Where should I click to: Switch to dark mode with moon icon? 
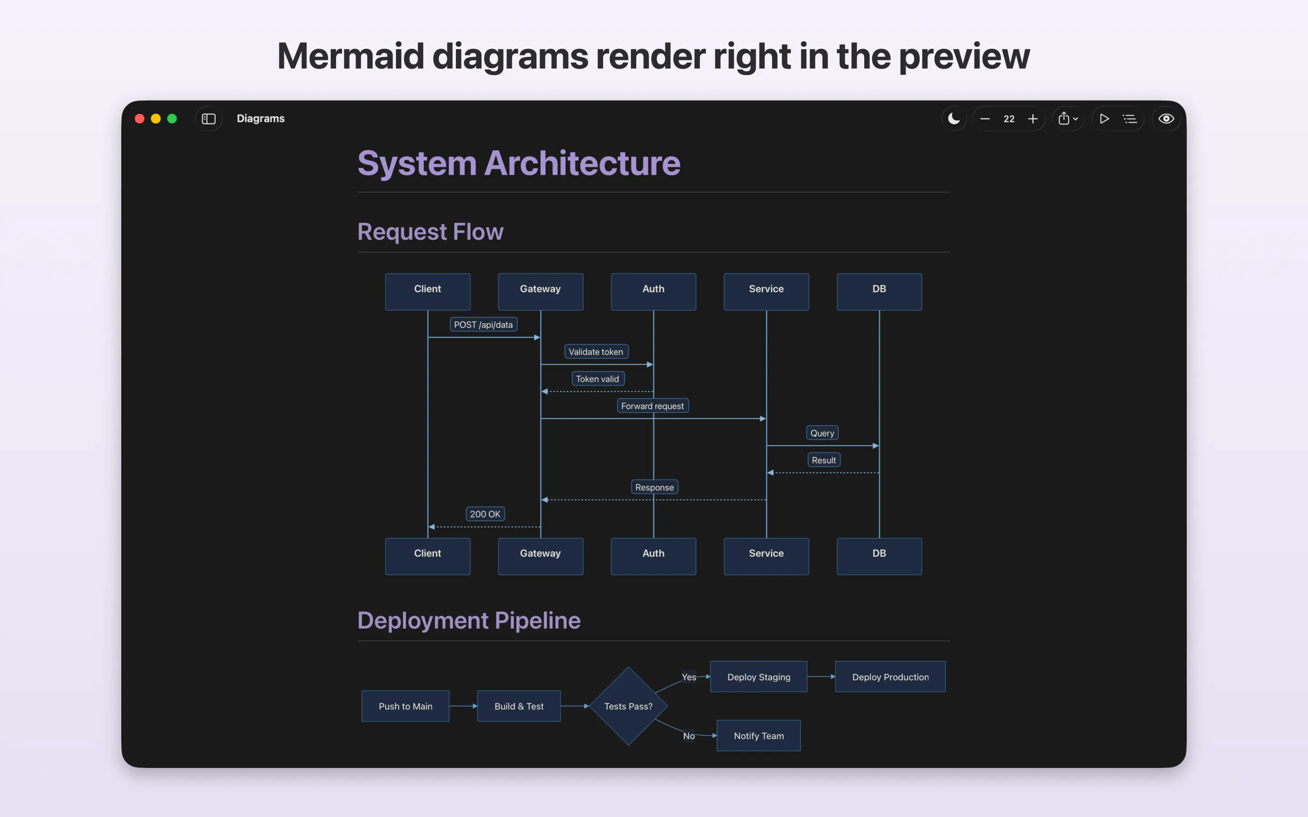coord(953,119)
